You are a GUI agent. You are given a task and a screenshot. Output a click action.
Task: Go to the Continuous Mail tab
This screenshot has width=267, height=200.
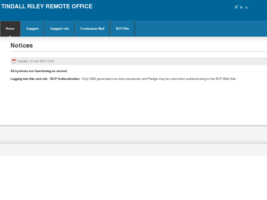(92, 29)
